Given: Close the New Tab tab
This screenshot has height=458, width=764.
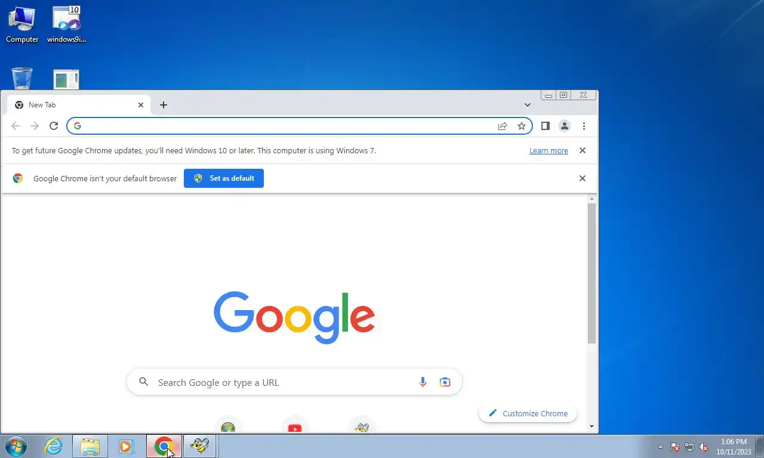Looking at the screenshot, I should (141, 105).
